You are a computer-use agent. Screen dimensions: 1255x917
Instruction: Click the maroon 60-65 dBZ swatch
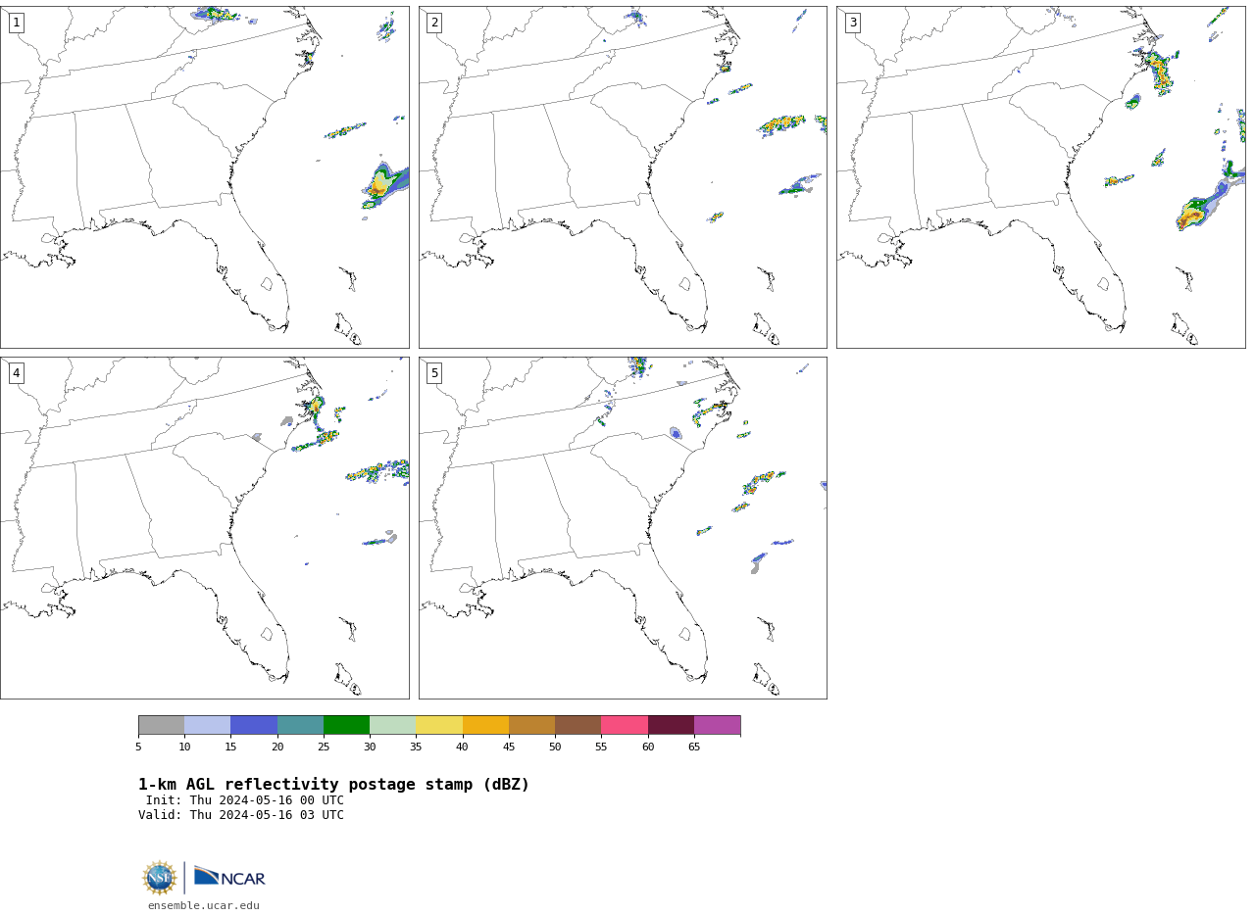click(x=671, y=725)
